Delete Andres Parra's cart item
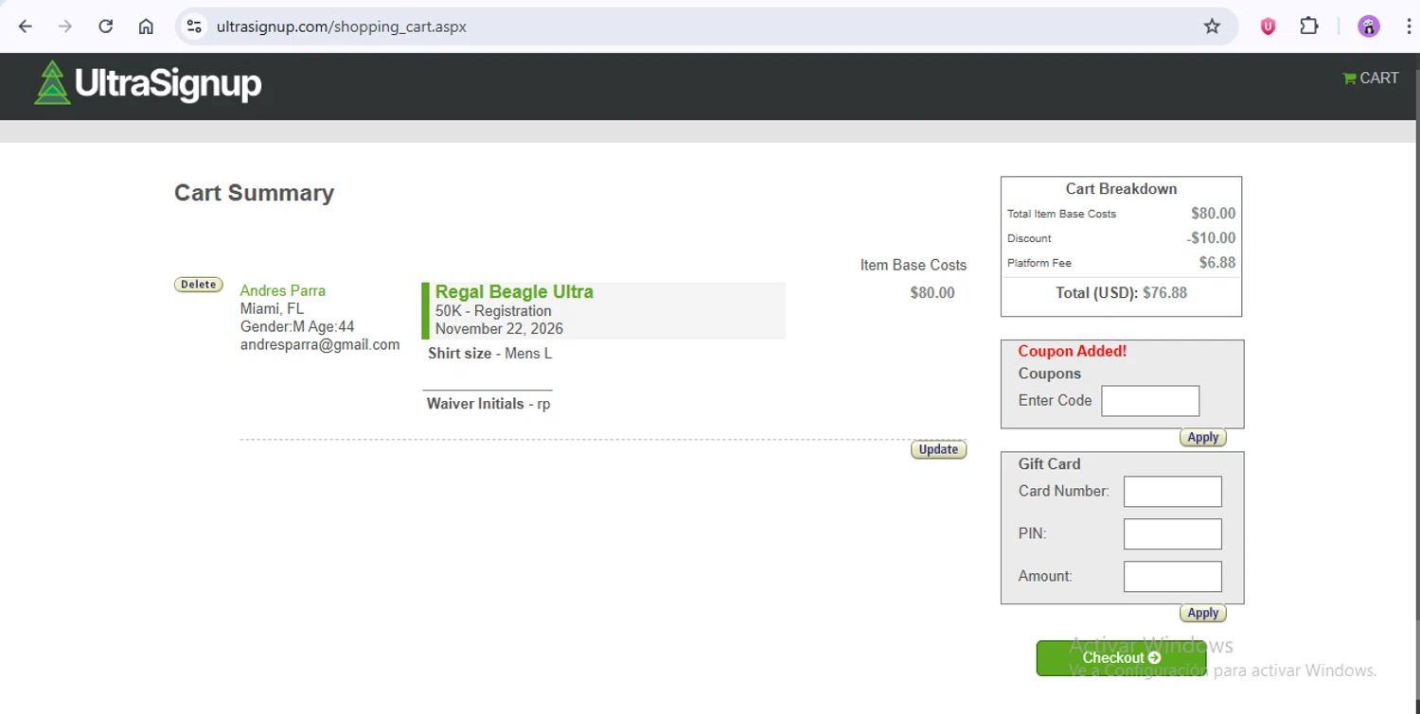This screenshot has height=714, width=1420. click(199, 285)
